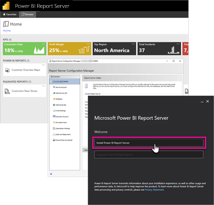Image resolution: width=214 pixels, height=205 pixels.
Task: Open the Profit Margin KPI tile
Action: 69,48
